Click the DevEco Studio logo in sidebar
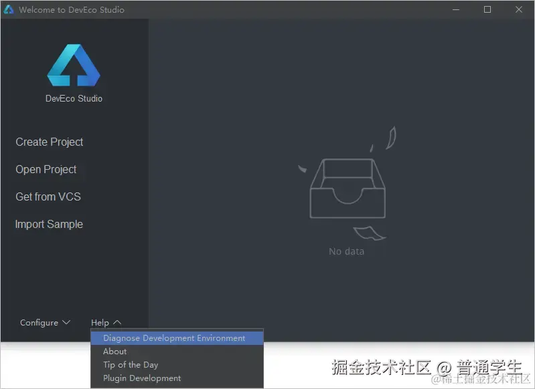 pos(74,65)
